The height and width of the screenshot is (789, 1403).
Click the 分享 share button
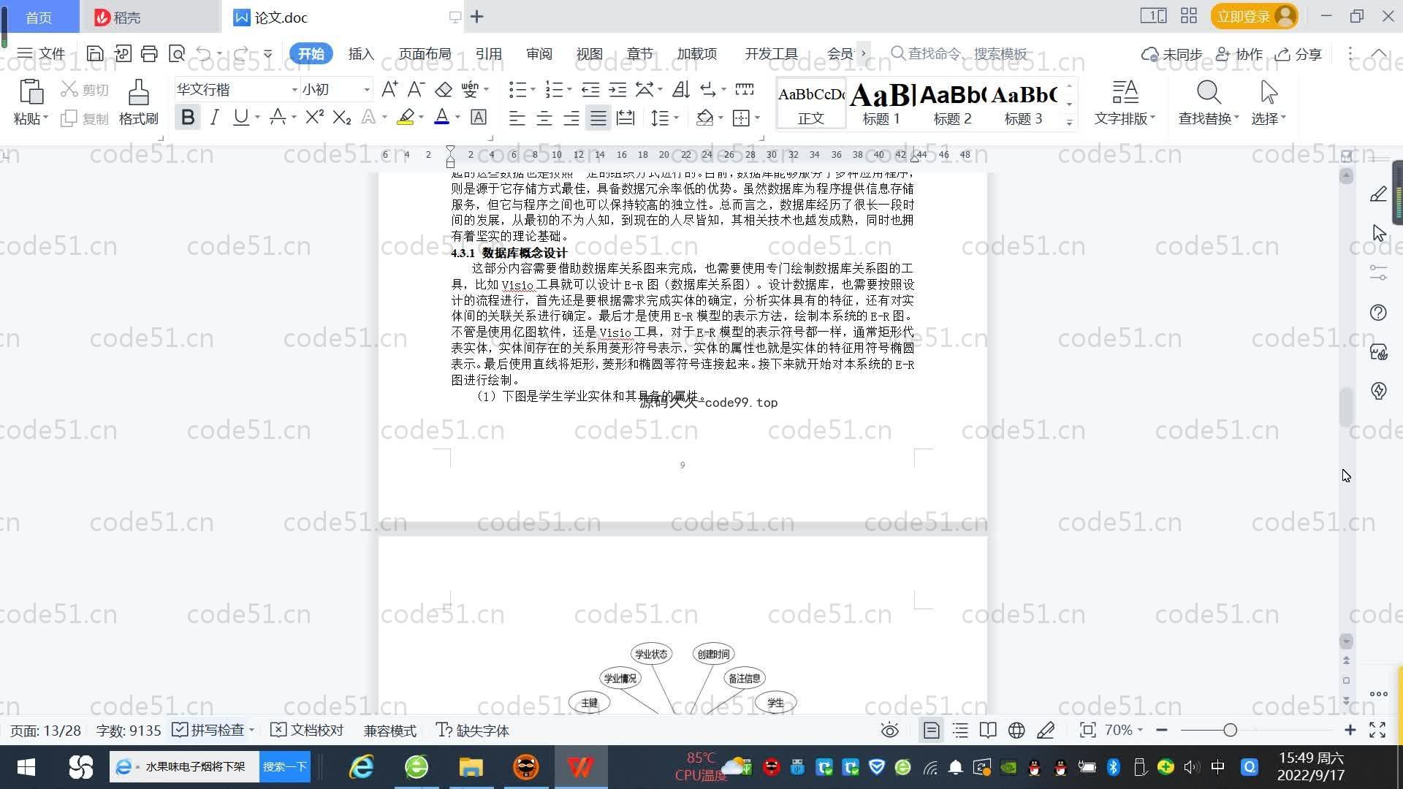pyautogui.click(x=1299, y=54)
